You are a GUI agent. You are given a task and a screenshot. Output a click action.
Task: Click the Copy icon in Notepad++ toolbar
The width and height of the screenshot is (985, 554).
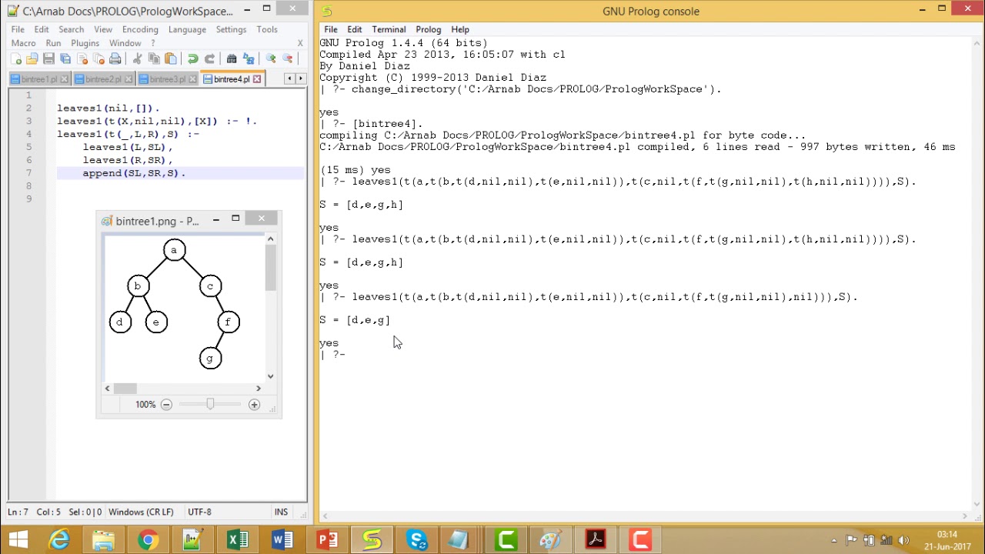tap(154, 58)
